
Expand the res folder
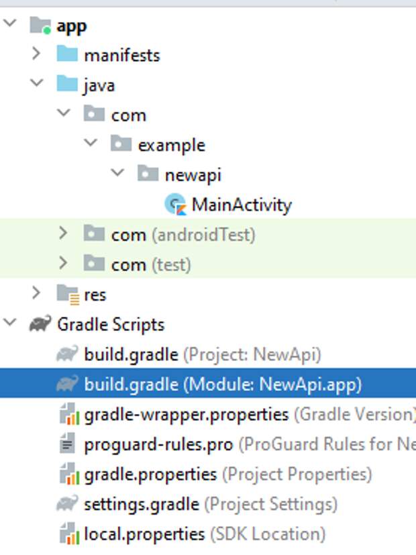(x=36, y=293)
